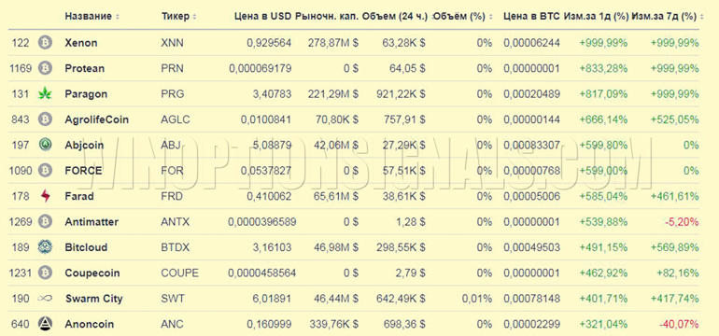Click the AgrolifeCoin coin icon
719x336 pixels.
[45, 119]
